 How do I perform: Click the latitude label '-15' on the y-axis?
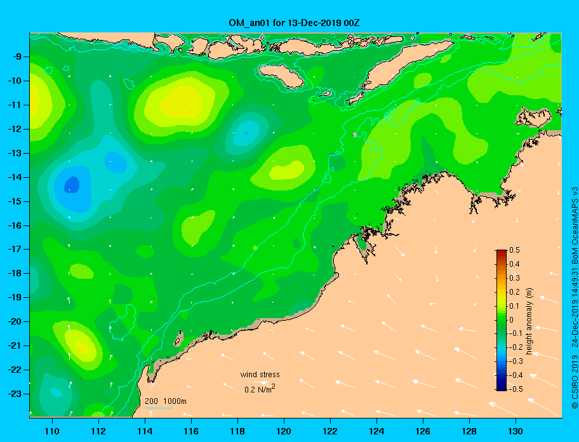15,201
